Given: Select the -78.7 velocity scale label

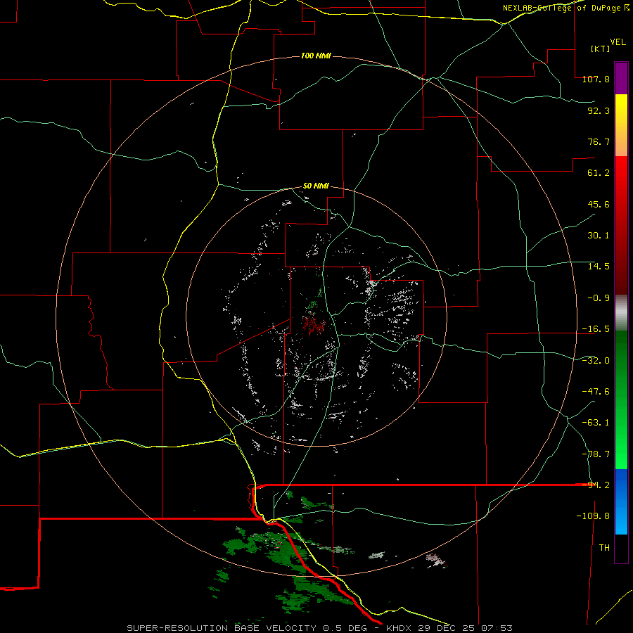Looking at the screenshot, I should pos(596,454).
